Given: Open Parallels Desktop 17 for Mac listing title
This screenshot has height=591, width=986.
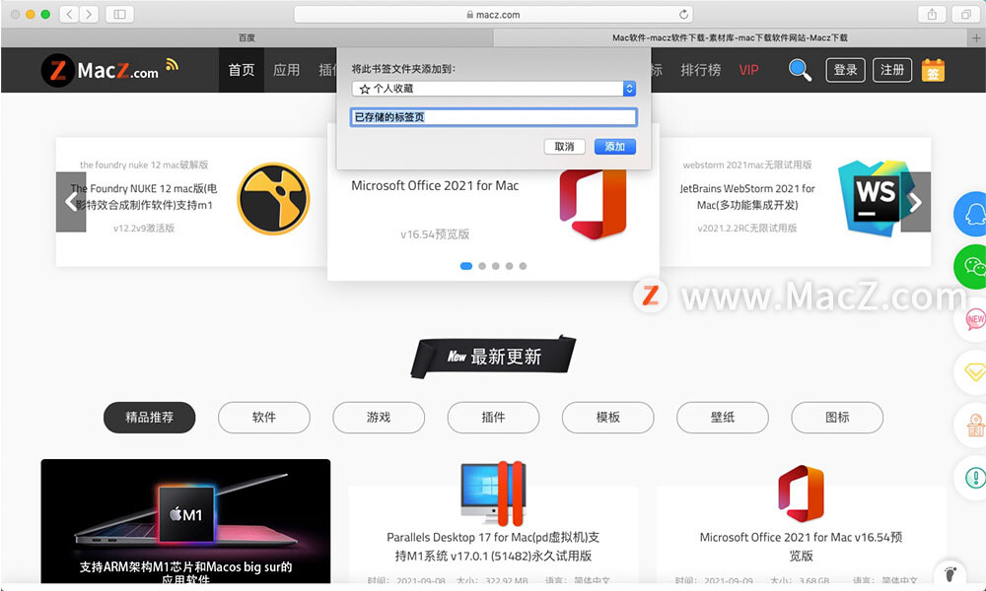Looking at the screenshot, I should click(494, 547).
